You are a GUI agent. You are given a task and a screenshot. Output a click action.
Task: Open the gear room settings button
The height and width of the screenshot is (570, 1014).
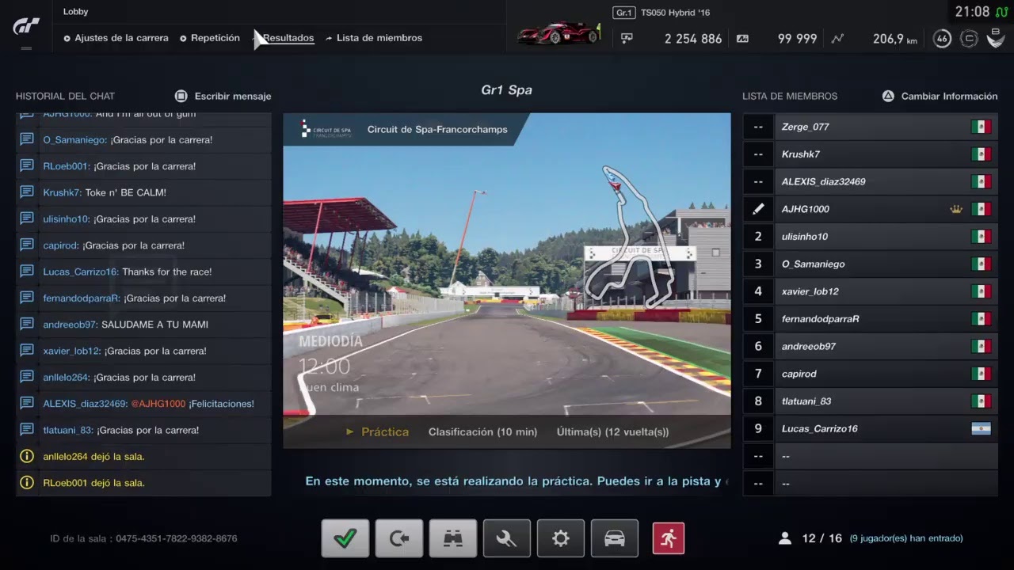click(561, 538)
